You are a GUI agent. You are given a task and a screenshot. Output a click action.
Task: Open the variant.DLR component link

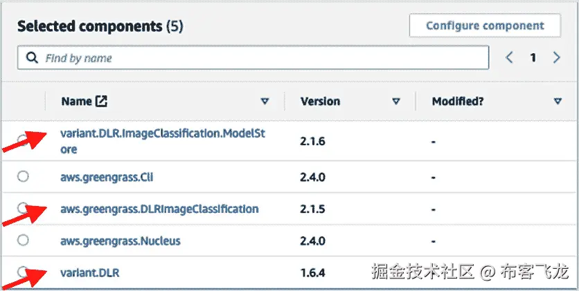tap(90, 273)
